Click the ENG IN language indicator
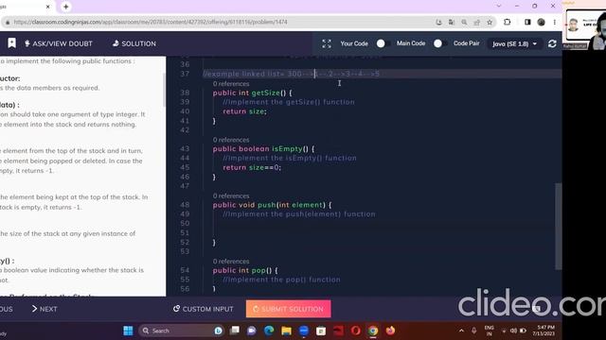Screen dimensions: 606x340 point(489,331)
